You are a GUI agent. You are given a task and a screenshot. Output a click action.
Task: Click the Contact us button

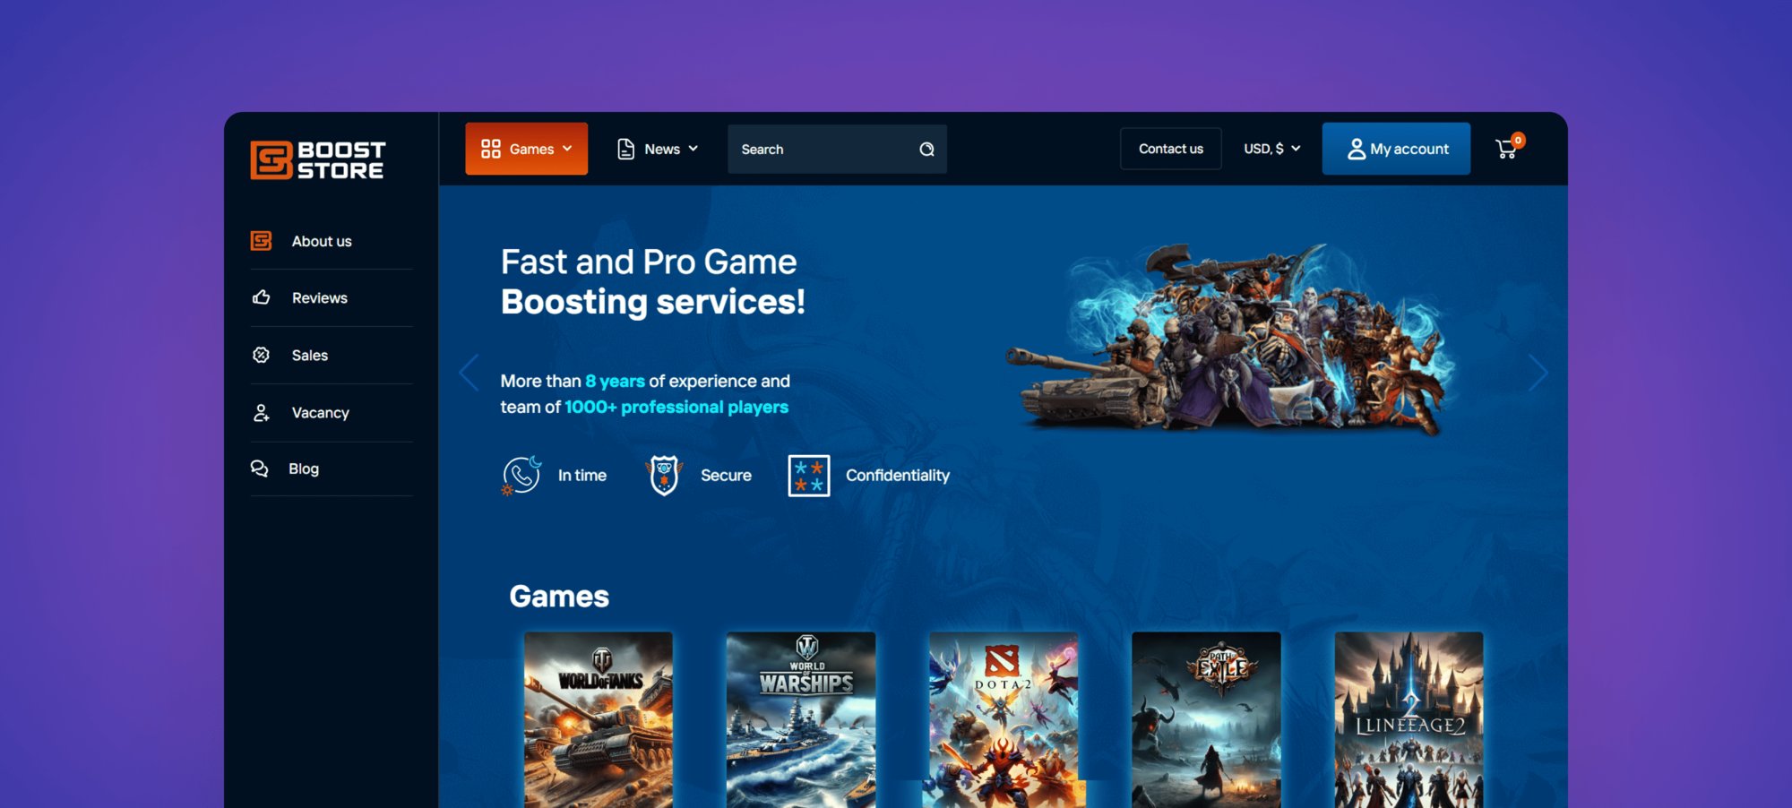[x=1170, y=149]
